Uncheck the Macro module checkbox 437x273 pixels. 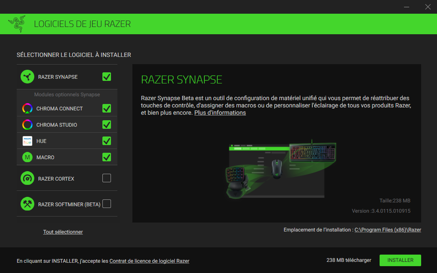coord(107,157)
